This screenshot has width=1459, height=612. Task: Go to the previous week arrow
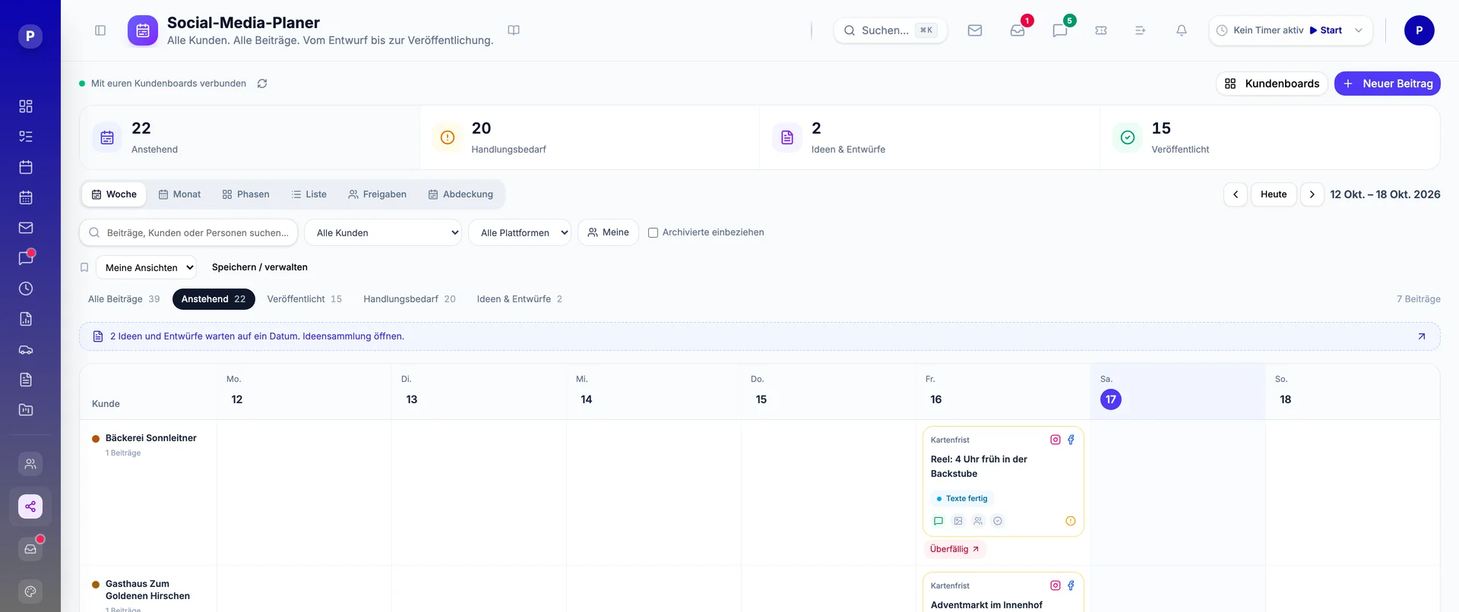(x=1236, y=194)
